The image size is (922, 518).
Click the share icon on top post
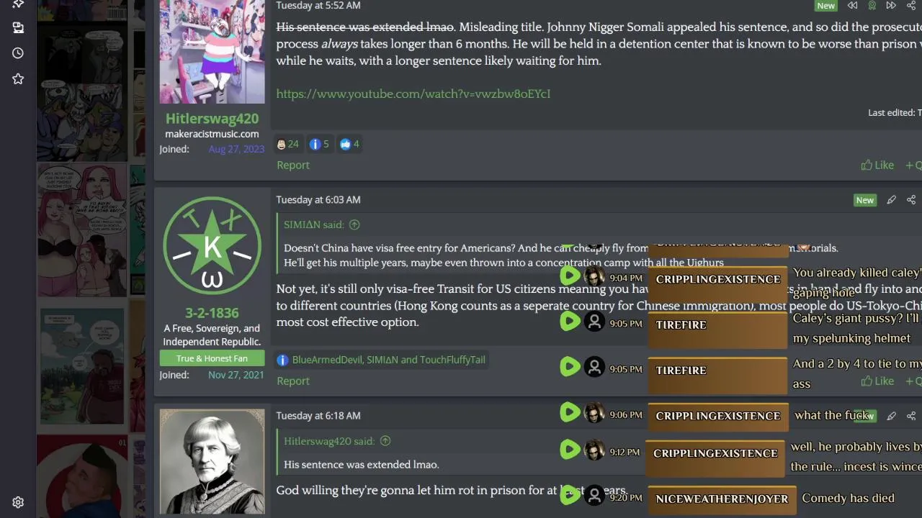[x=911, y=6]
